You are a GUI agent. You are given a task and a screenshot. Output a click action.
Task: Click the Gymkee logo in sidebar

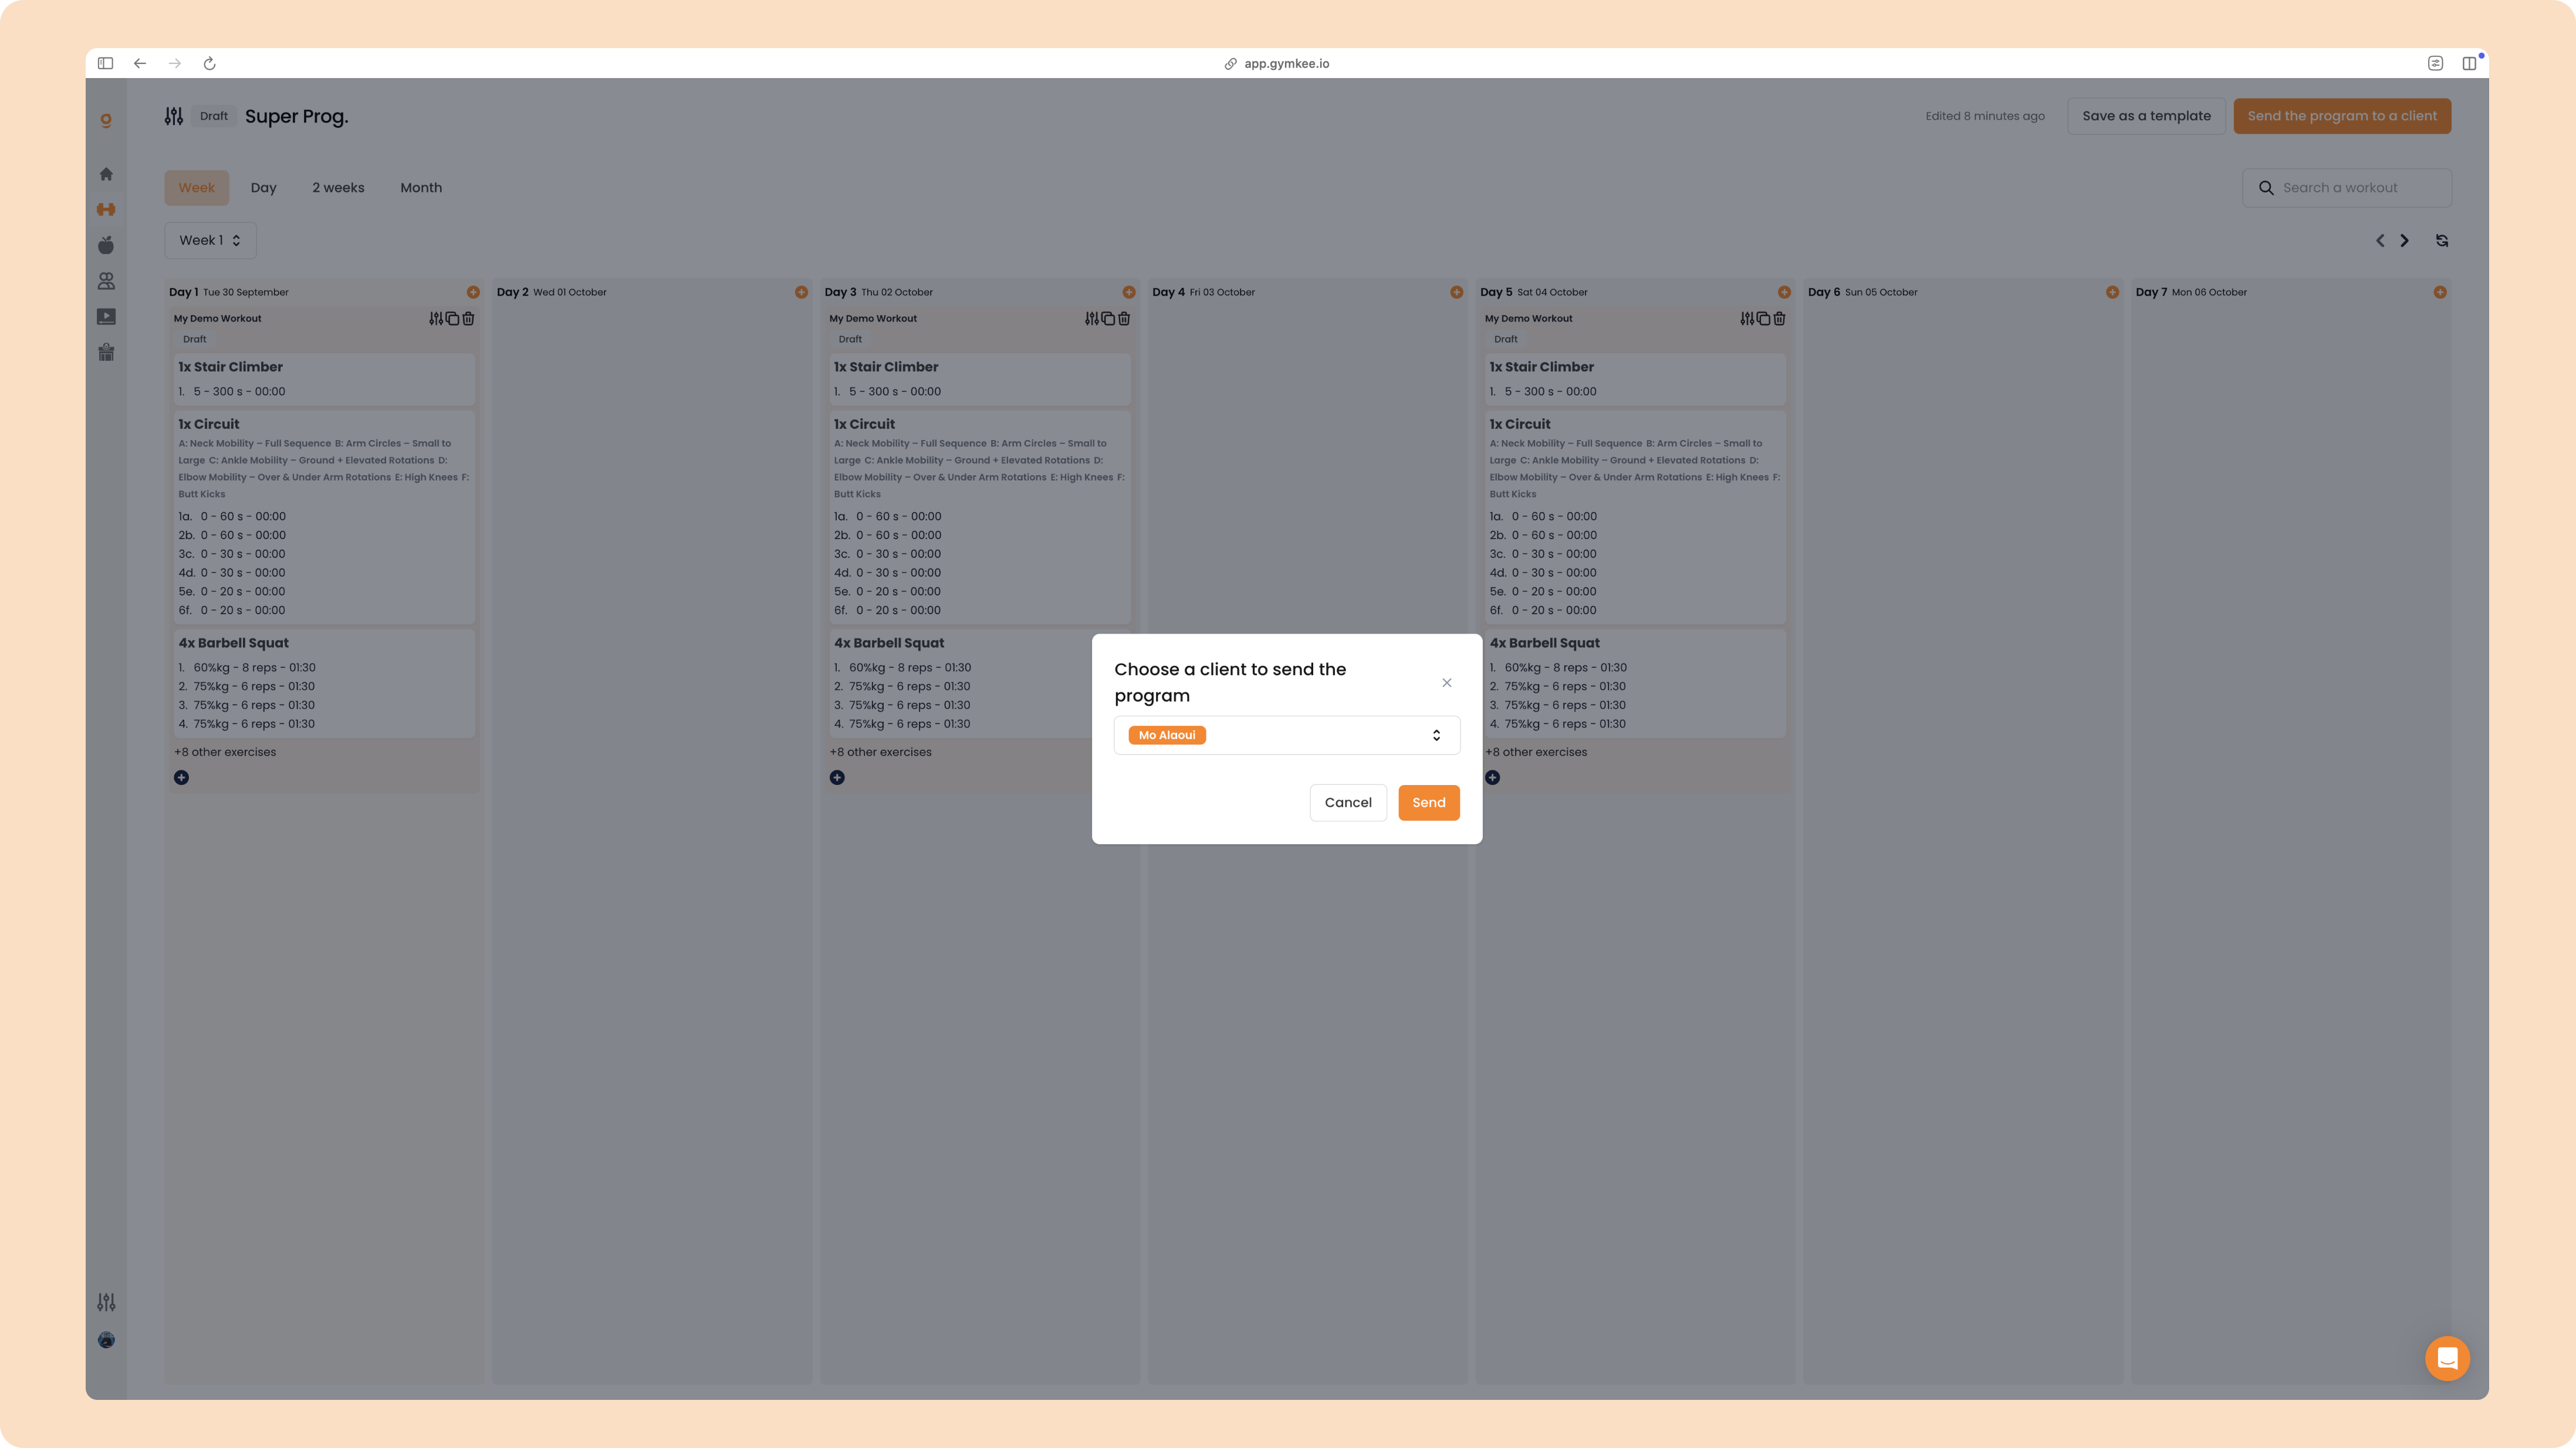coord(106,121)
